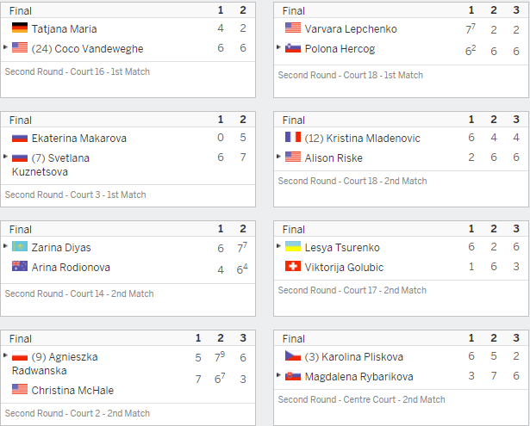Click the Ukrainian flag next to Lesya Tsurenko
Screen dimensions: 530x426
(x=293, y=246)
